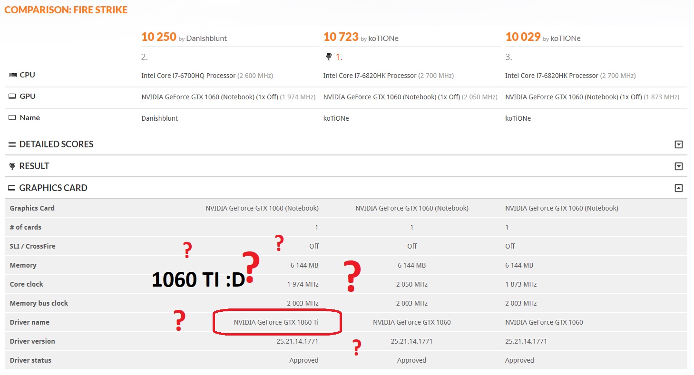
Task: Click the Graphics Card monitor icon
Action: [12, 188]
